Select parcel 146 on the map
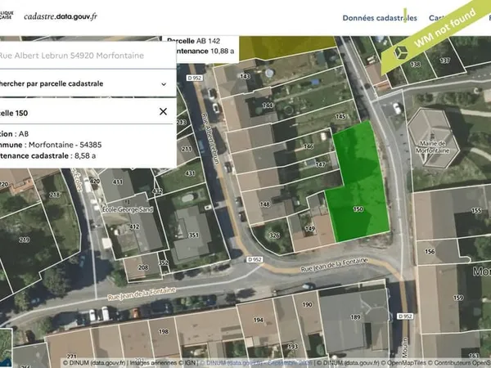 [309, 146]
